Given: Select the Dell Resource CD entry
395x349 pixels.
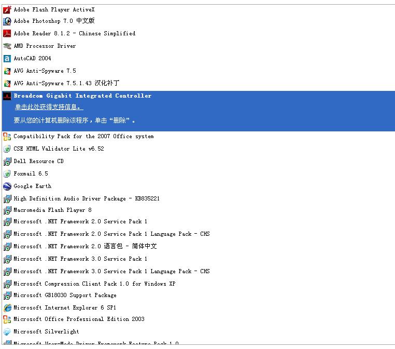Looking at the screenshot, I should click(38, 161).
